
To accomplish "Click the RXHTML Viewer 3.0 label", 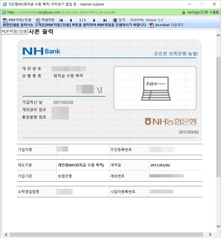I will point(147,20).
